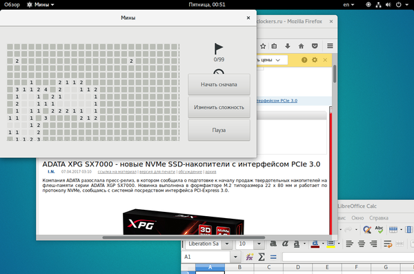Open версия для печати link
Image resolution: width=414 pixels, height=274 pixels.
point(157,172)
